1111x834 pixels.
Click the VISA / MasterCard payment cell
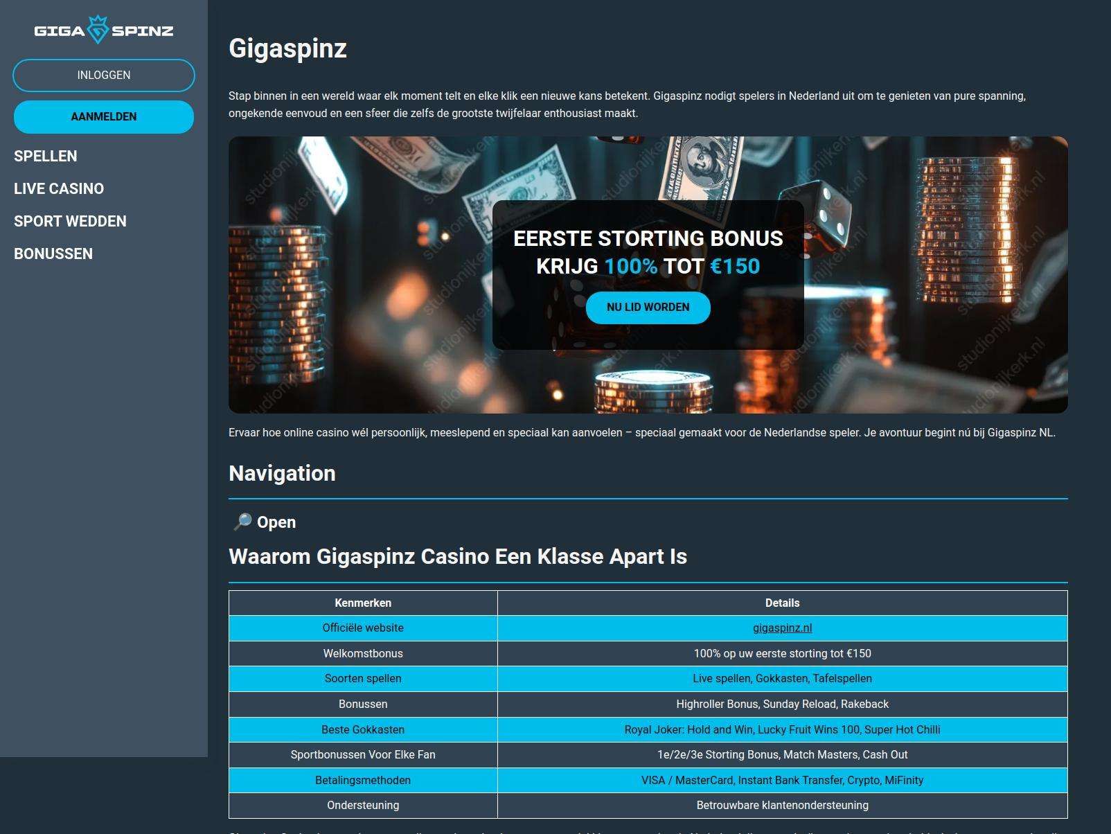(783, 780)
